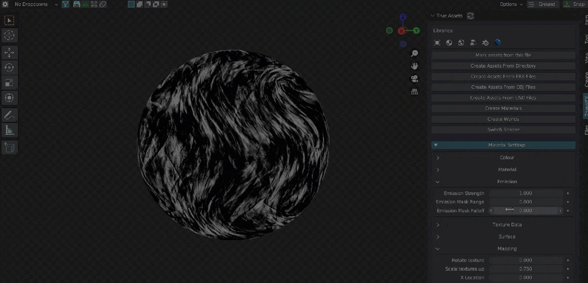Select the Move tool in left toolbar
Screen dimensions: 588x283
9,53
